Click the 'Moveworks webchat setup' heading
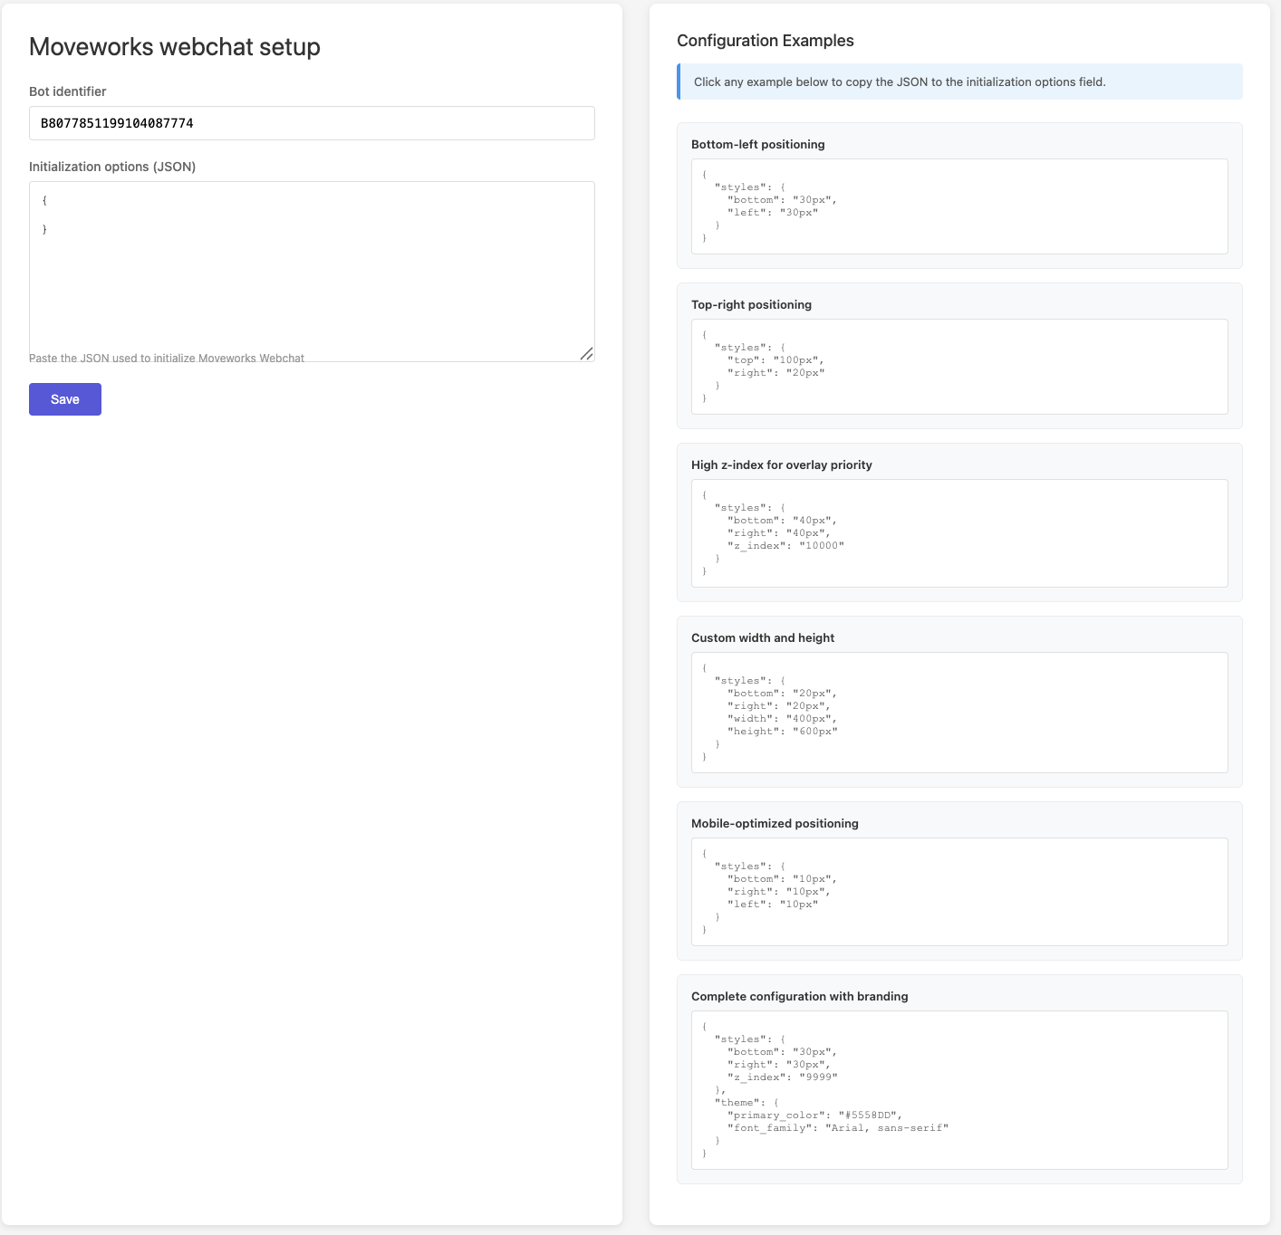Viewport: 1281px width, 1235px height. coord(175,47)
